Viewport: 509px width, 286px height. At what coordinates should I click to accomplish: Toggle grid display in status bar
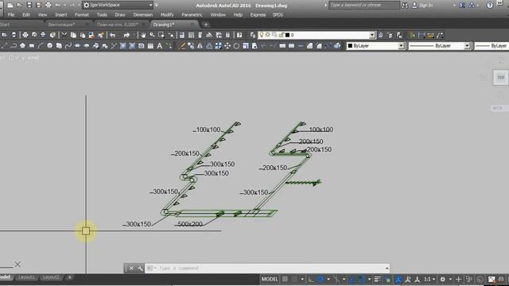click(285, 279)
